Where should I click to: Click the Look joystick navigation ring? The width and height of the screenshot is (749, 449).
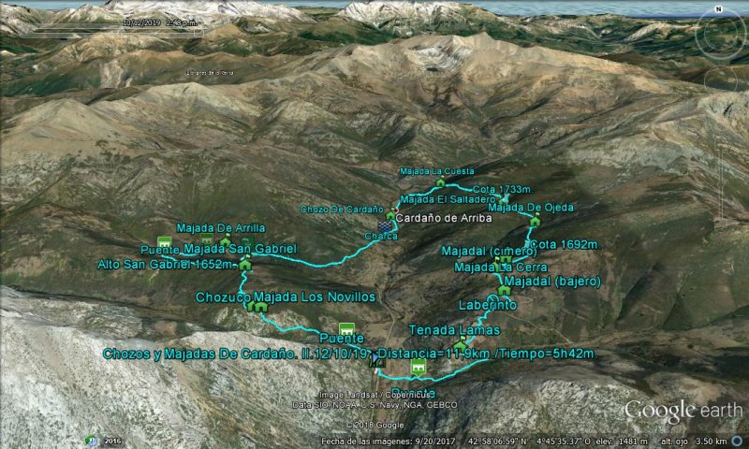pyautogui.click(x=719, y=36)
